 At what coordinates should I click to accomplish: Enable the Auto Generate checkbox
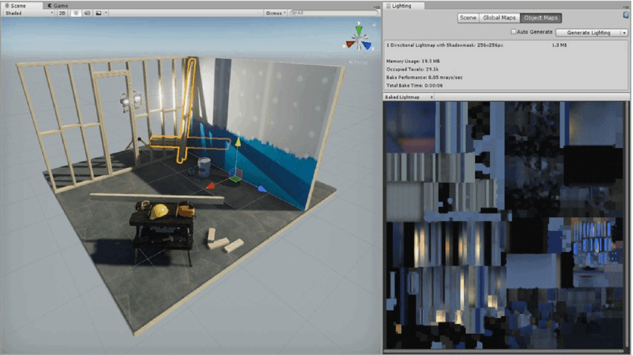point(513,32)
